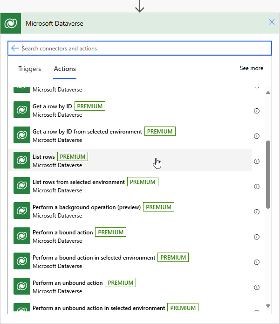Focus the Search connectors and actions field

pos(140,48)
